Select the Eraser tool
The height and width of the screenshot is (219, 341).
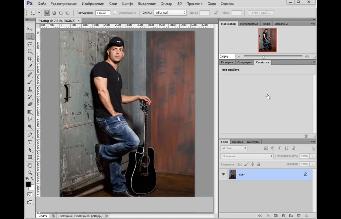pos(30,104)
